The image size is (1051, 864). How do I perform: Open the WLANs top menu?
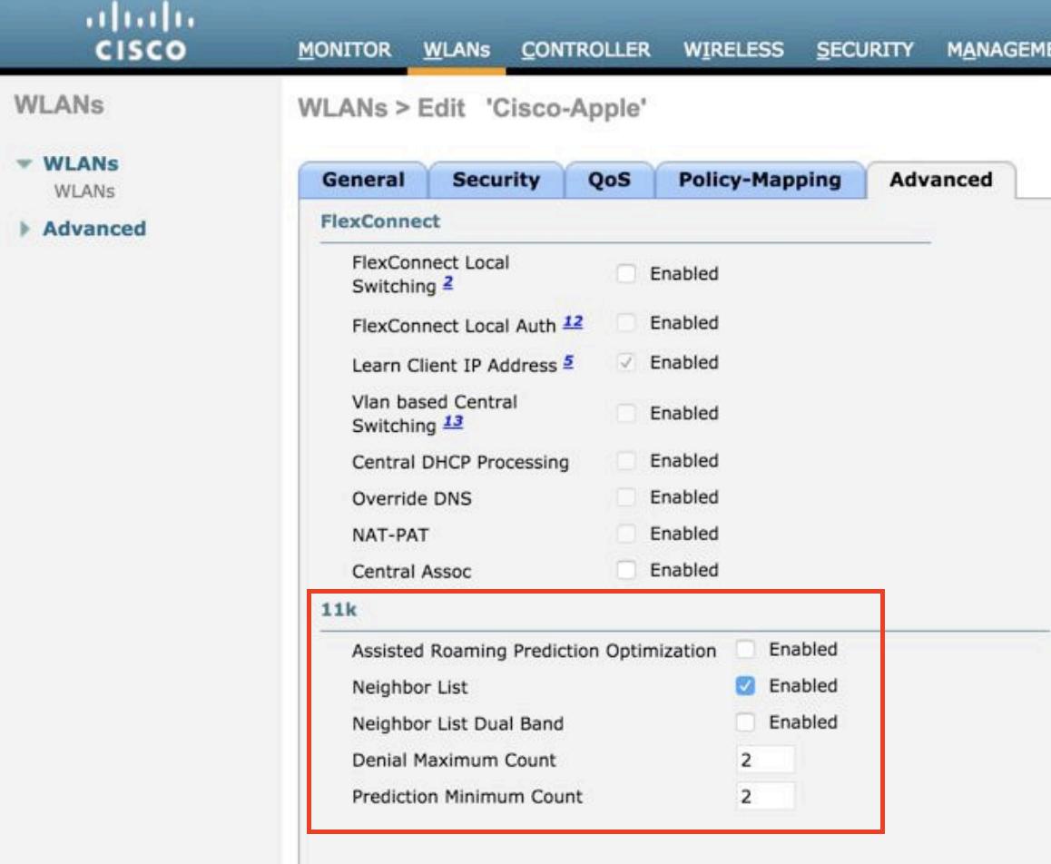coord(457,50)
